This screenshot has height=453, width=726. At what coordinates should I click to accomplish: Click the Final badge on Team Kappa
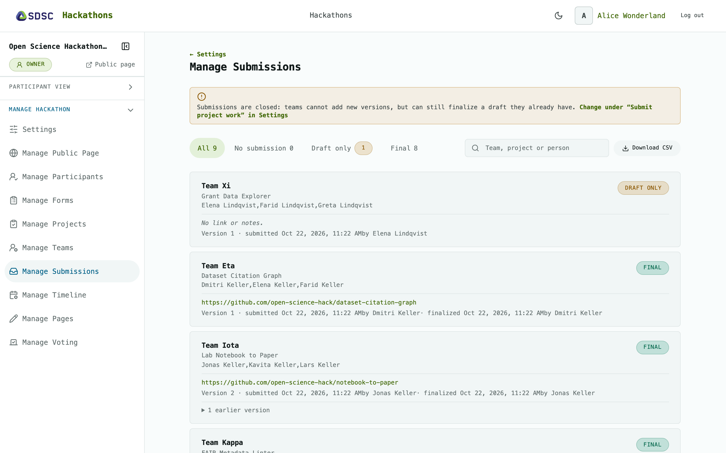pos(652,445)
